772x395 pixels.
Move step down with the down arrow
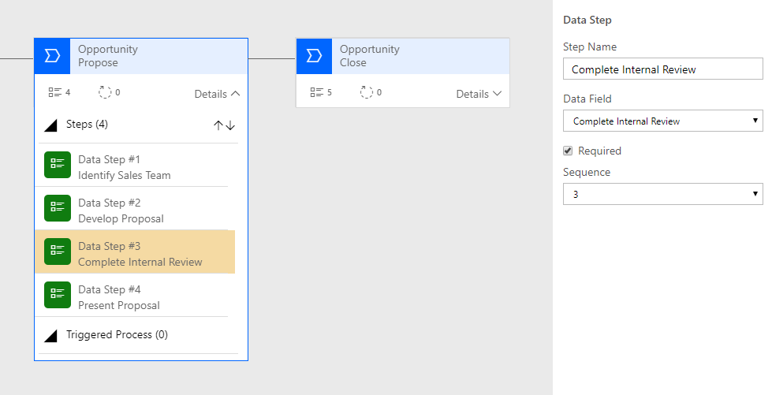click(230, 125)
